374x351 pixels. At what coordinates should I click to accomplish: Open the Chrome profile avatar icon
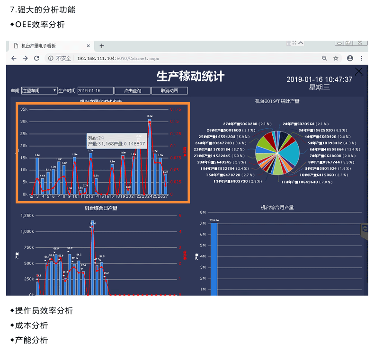point(350,58)
